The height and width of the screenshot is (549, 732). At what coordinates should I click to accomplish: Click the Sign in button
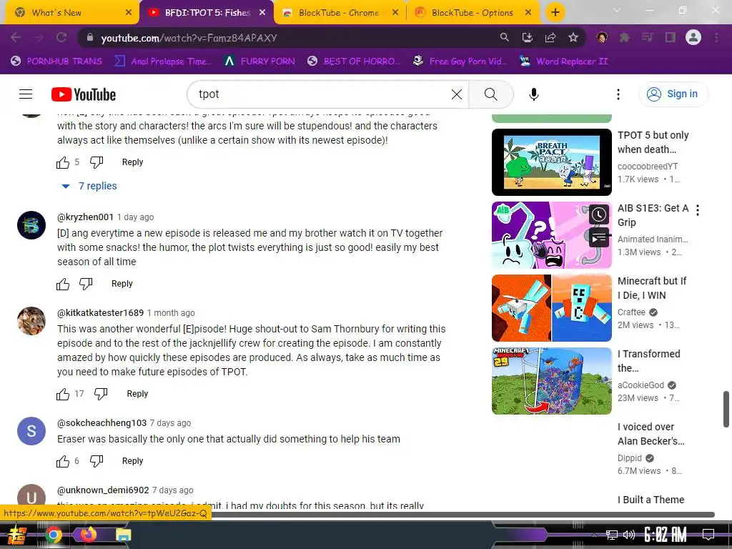pyautogui.click(x=673, y=94)
